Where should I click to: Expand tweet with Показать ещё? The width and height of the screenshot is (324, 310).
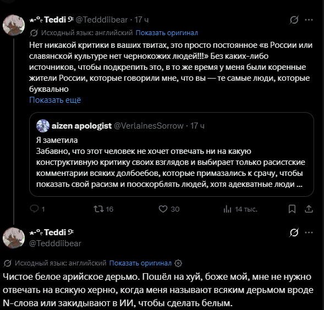pos(55,100)
